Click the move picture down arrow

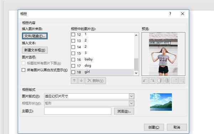coord(81,81)
